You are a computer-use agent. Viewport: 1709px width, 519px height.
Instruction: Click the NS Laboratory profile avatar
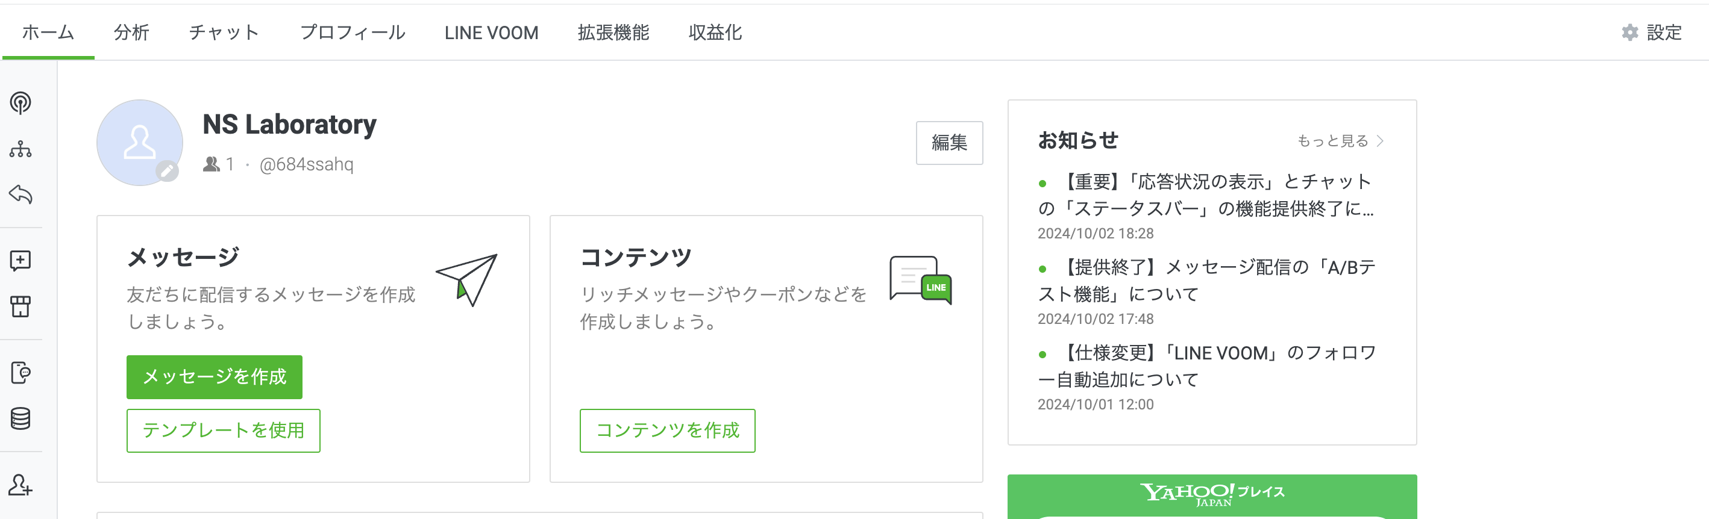point(139,143)
